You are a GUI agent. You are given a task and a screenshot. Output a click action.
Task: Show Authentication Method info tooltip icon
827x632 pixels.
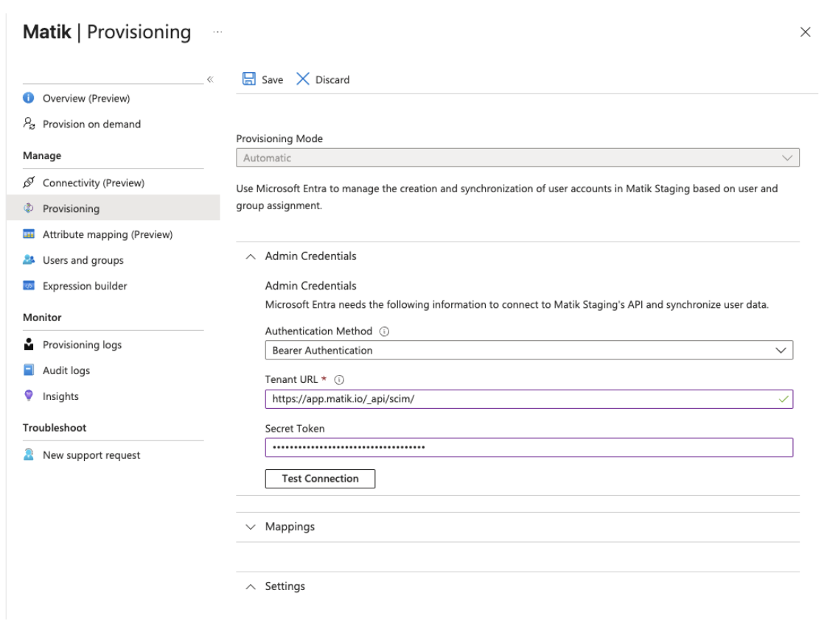tap(384, 331)
